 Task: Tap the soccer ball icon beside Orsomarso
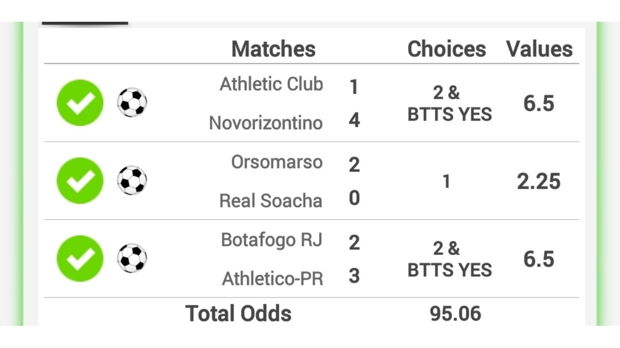(x=132, y=180)
